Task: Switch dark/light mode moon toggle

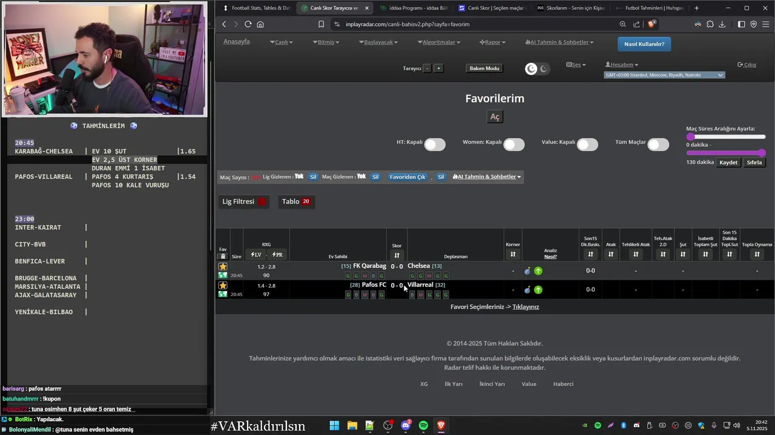Action: pyautogui.click(x=537, y=69)
